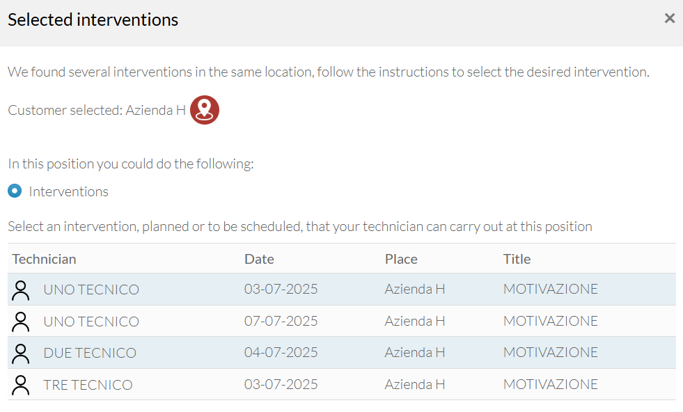Viewport: 683px width, 412px height.
Task: Click the red map location pin icon
Action: tap(205, 110)
